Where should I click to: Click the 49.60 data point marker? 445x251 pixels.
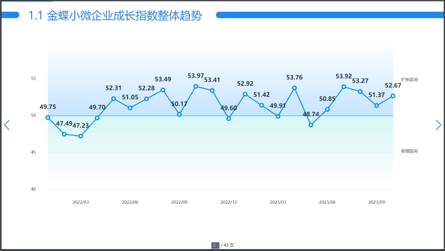(x=229, y=119)
